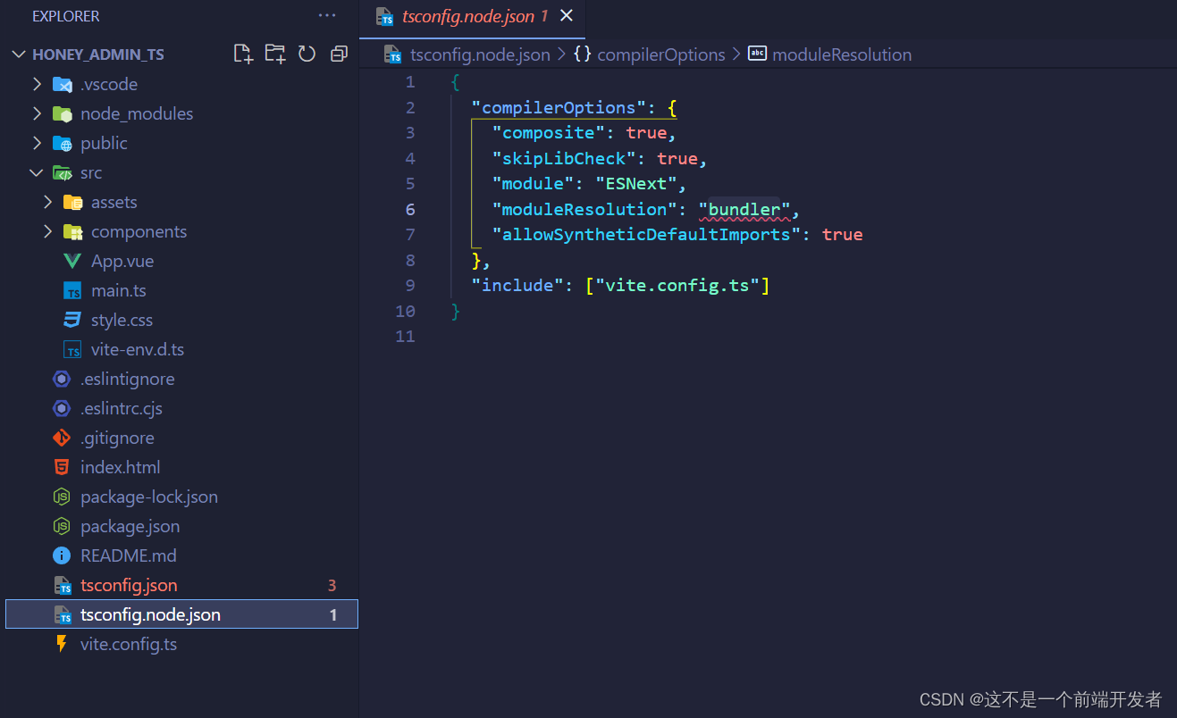Open vite-env.d.ts file

click(x=138, y=349)
